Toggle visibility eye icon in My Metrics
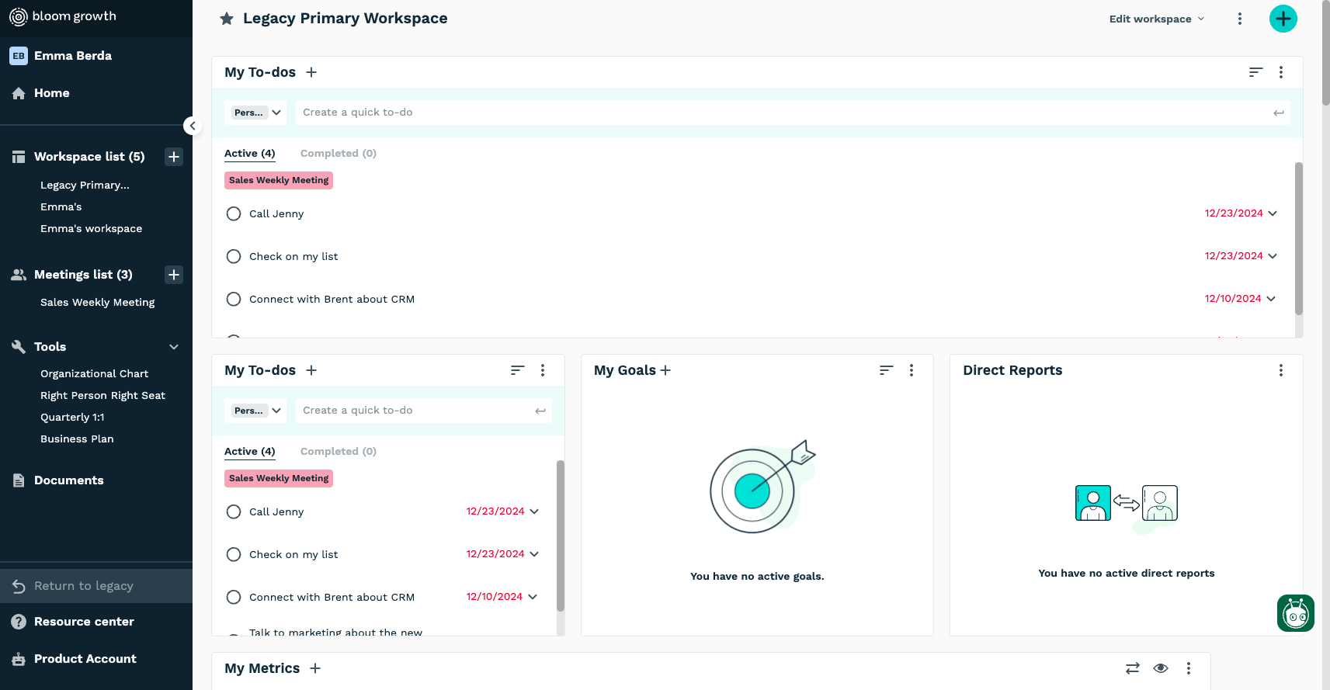 click(x=1161, y=668)
